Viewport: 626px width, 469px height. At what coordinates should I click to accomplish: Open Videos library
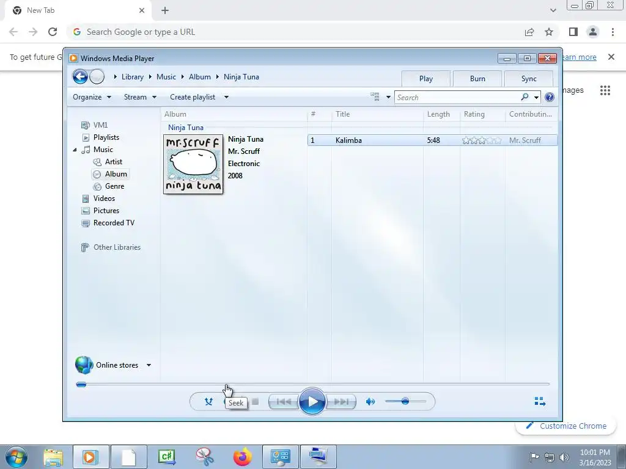(x=104, y=198)
